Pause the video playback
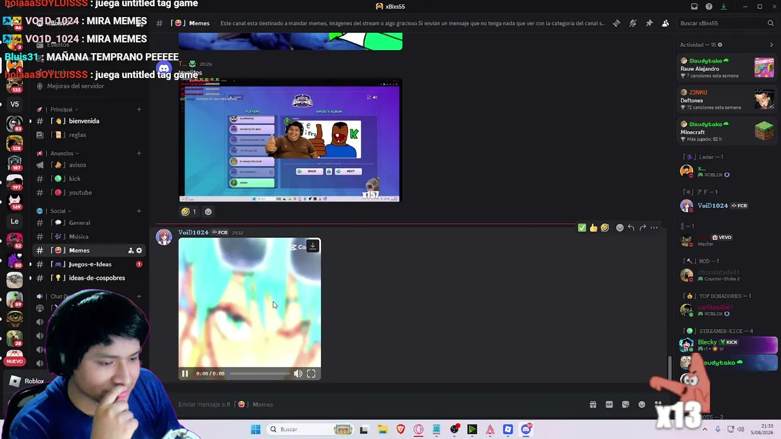 185,374
